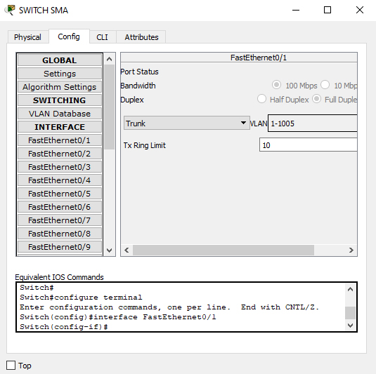Click the IOS commands scroll down arrow

click(350, 326)
